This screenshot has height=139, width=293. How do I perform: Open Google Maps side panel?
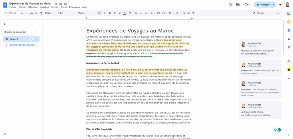289,48
